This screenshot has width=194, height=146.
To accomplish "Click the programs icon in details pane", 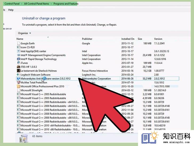I will point(24,138).
